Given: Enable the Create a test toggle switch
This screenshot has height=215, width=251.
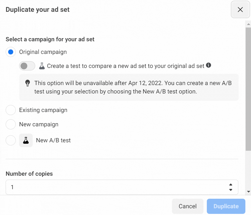Looking at the screenshot, I should click(x=27, y=66).
